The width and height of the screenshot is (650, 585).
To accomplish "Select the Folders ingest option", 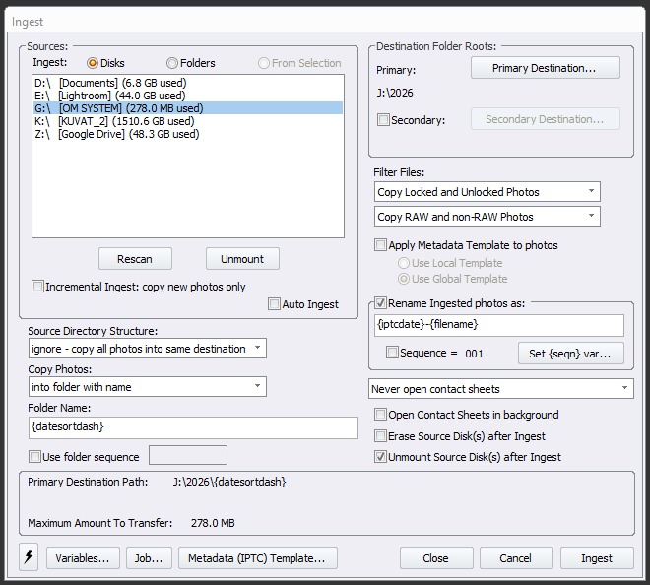I will coord(172,63).
